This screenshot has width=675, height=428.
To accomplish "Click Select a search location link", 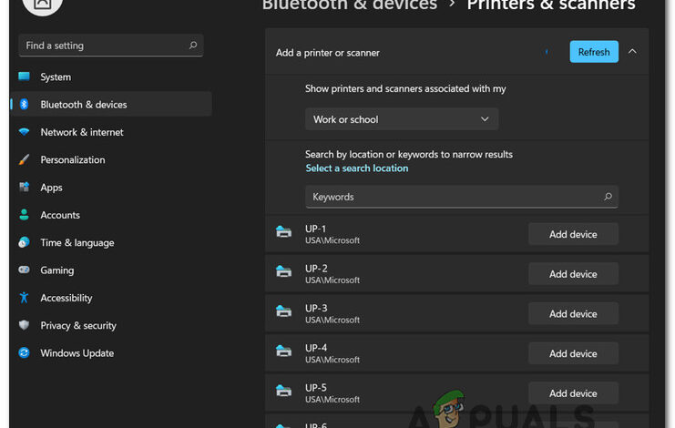I will pyautogui.click(x=357, y=168).
